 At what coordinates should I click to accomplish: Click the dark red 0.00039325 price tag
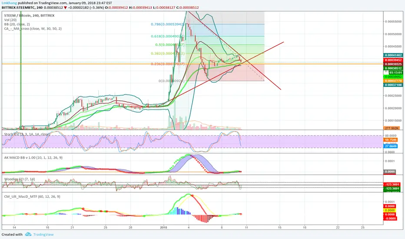pos(393,64)
